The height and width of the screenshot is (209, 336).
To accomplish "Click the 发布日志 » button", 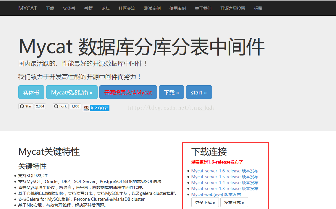I will [x=234, y=203].
